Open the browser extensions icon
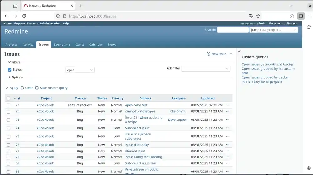Viewport: 313px width, 175px height. (x=292, y=16)
